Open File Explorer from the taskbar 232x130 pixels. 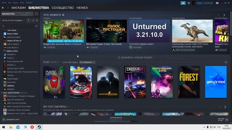[11, 127]
